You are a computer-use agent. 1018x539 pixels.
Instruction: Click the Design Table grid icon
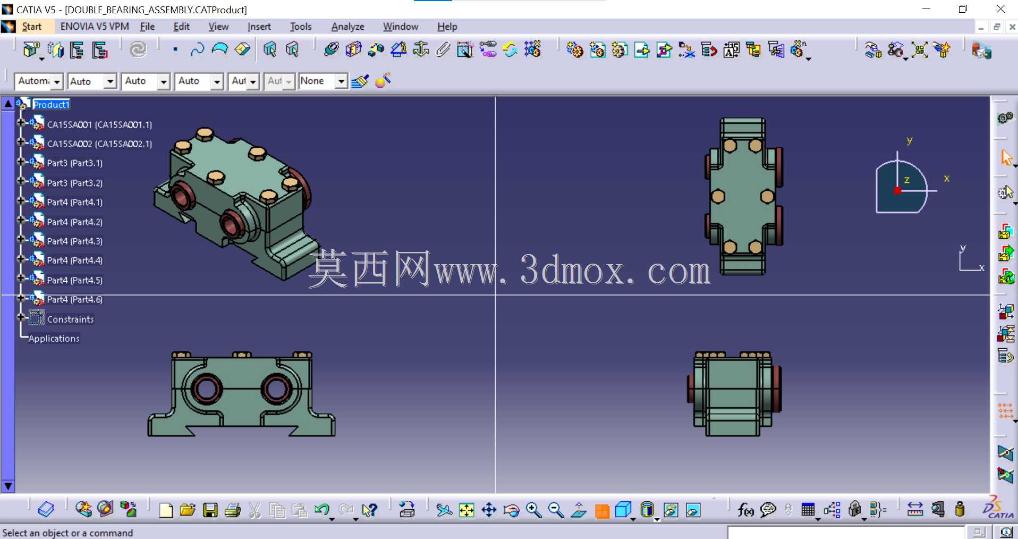tap(808, 510)
